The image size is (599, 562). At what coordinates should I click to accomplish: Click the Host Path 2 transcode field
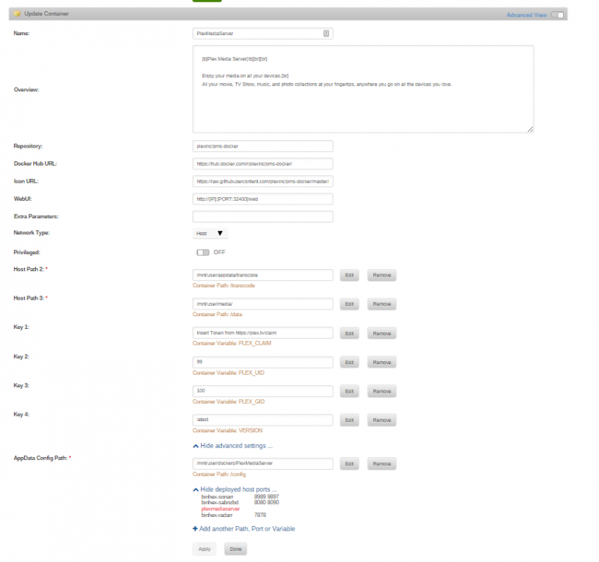[x=263, y=275]
